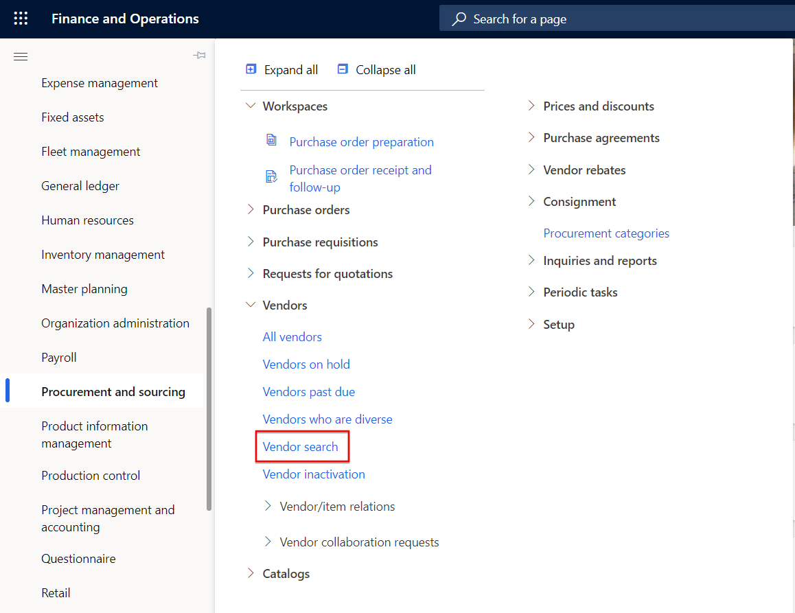Select Fleet management module
Screen dimensions: 795x613
[91, 152]
